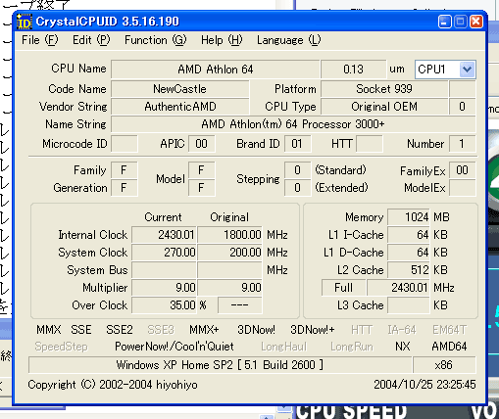499x419 pixels.
Task: Close the CrystalCPUID window
Action: pos(476,22)
